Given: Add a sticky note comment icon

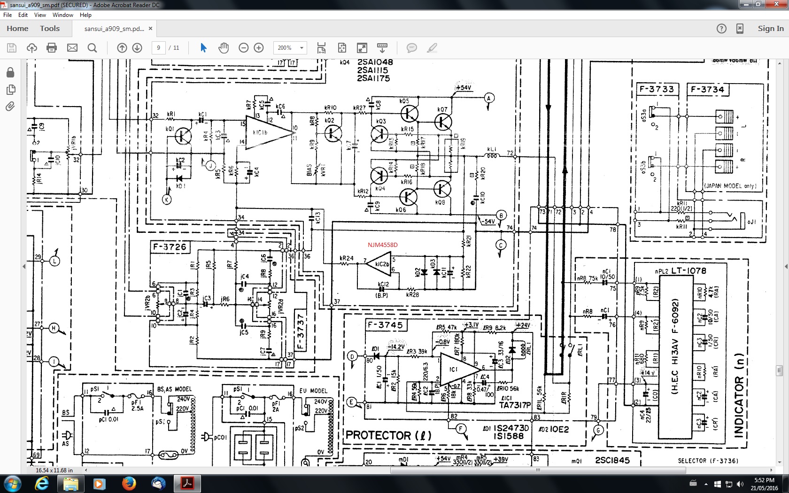Looking at the screenshot, I should (x=411, y=48).
